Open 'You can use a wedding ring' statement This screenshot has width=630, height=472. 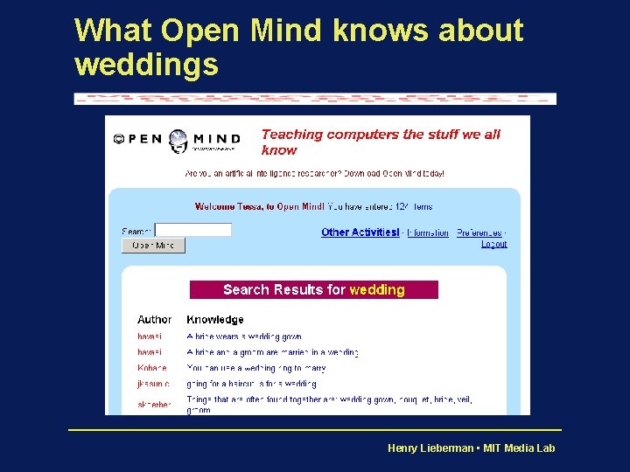coord(255,368)
